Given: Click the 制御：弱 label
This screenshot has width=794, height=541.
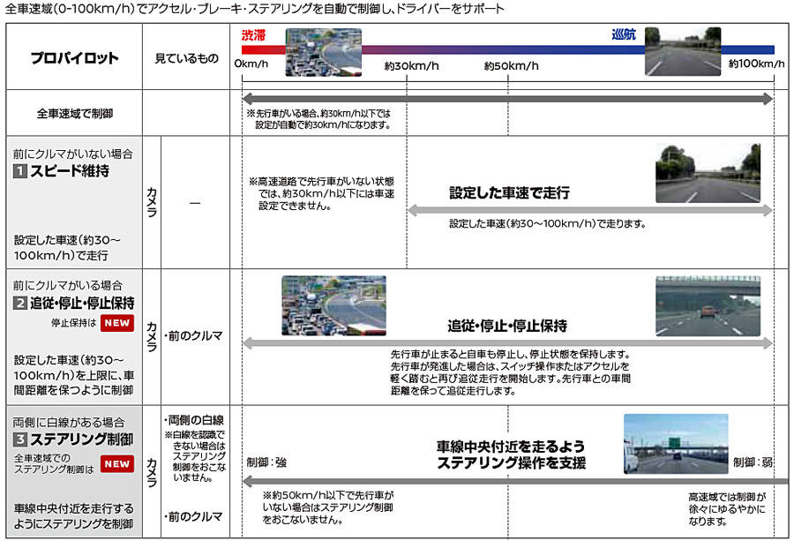Looking at the screenshot, I should [753, 462].
